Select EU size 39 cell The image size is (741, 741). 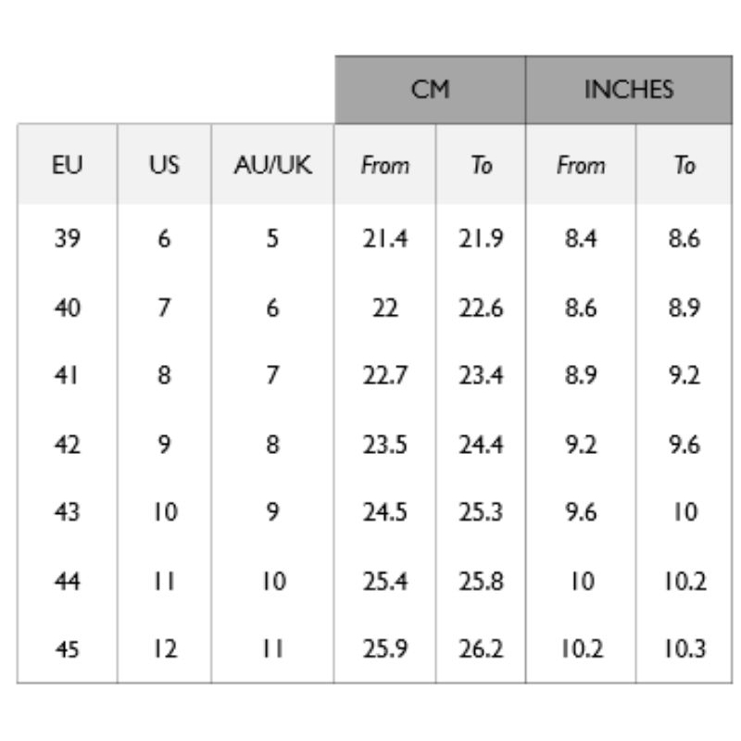[x=67, y=239]
